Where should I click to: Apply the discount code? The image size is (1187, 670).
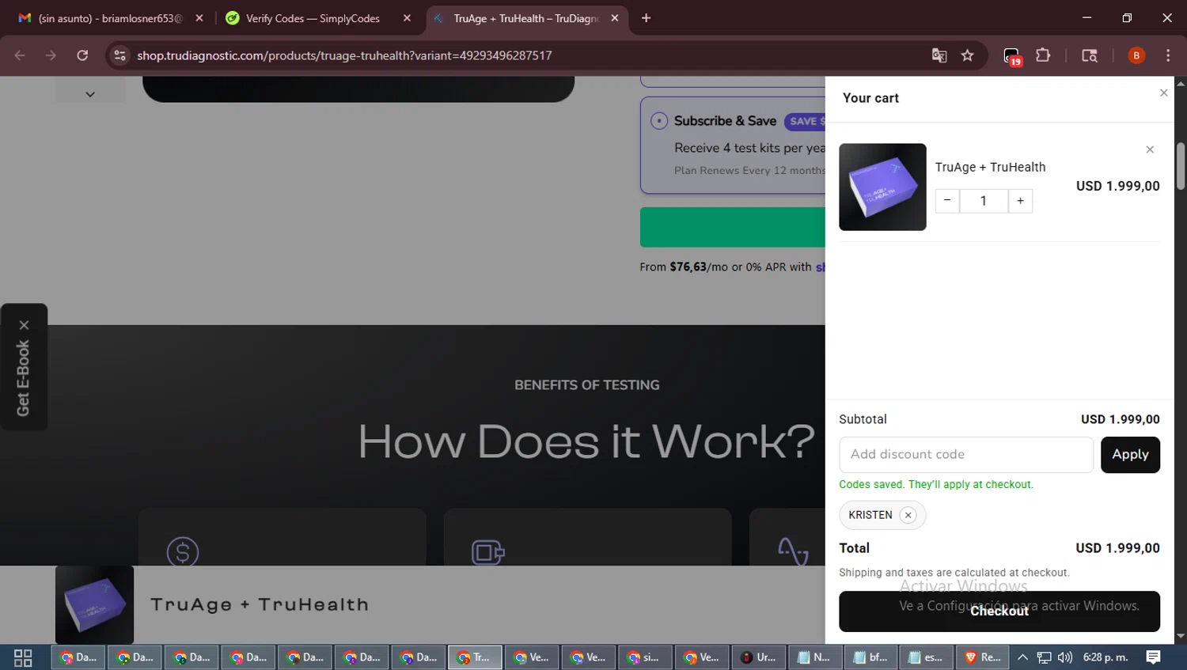pyautogui.click(x=1130, y=455)
